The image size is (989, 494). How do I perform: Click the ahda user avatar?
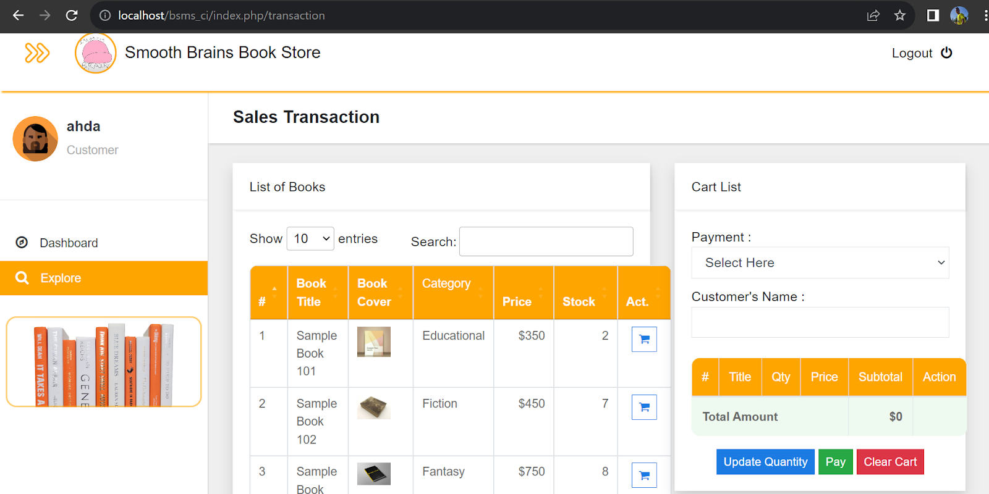tap(35, 139)
